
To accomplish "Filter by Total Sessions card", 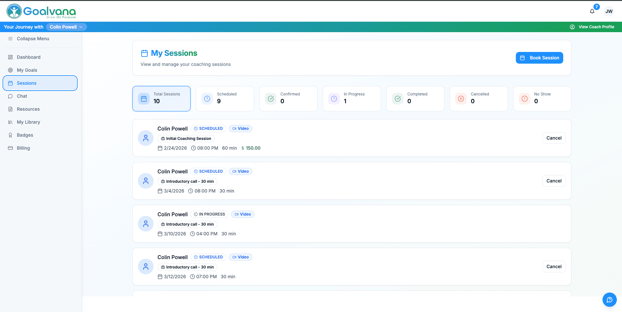I will 161,99.
